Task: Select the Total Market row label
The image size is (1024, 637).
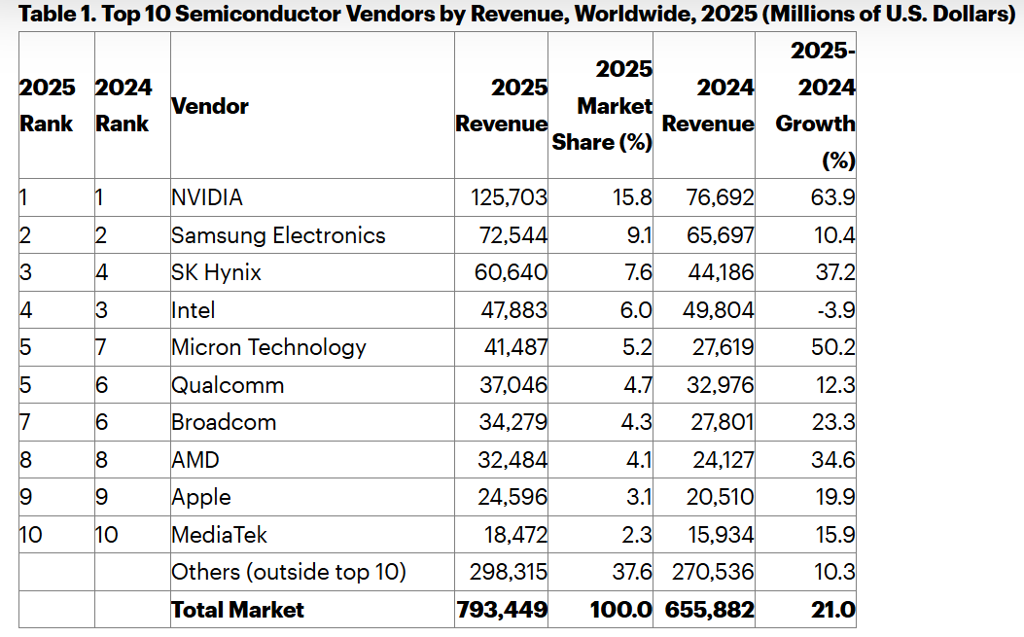Action: tap(237, 610)
